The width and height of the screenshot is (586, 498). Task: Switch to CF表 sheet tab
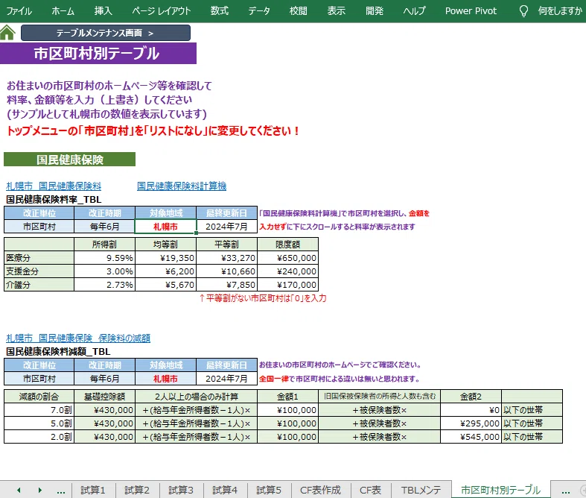click(370, 490)
